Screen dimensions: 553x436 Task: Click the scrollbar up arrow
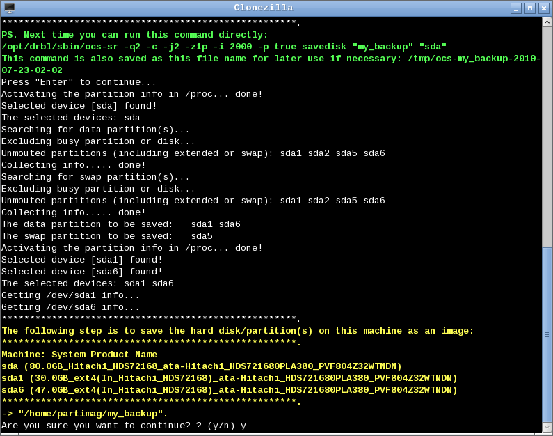click(x=547, y=22)
